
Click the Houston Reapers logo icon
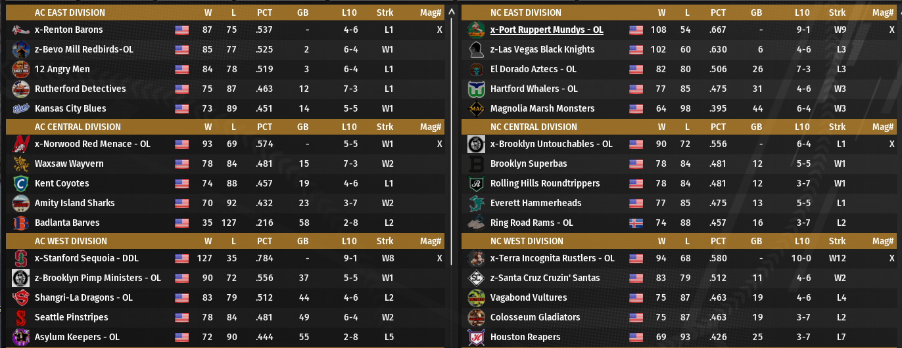pyautogui.click(x=476, y=337)
